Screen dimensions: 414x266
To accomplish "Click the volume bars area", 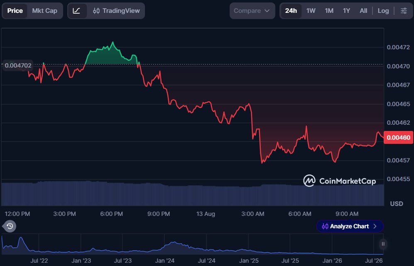I will click(x=193, y=193).
